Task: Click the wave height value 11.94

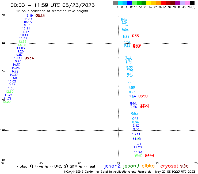Action: point(137,144)
